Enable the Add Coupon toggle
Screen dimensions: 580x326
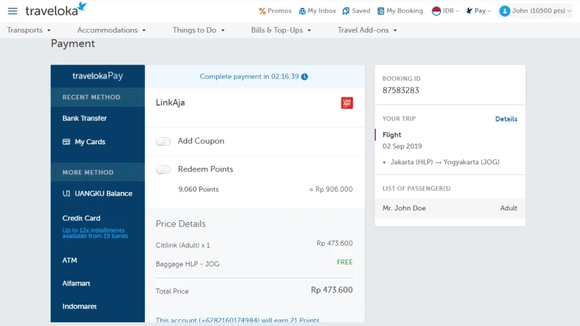163,141
